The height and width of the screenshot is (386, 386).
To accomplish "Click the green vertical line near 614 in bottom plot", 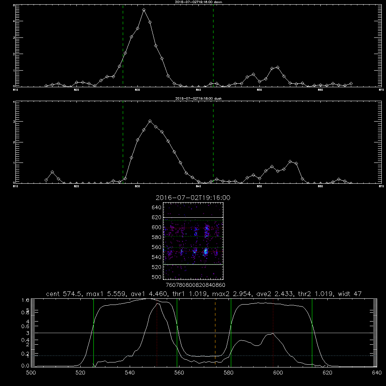I will (x=312, y=333).
